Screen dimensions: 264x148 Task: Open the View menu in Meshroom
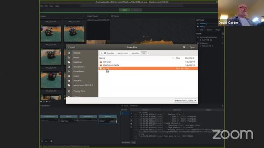coord(51,6)
